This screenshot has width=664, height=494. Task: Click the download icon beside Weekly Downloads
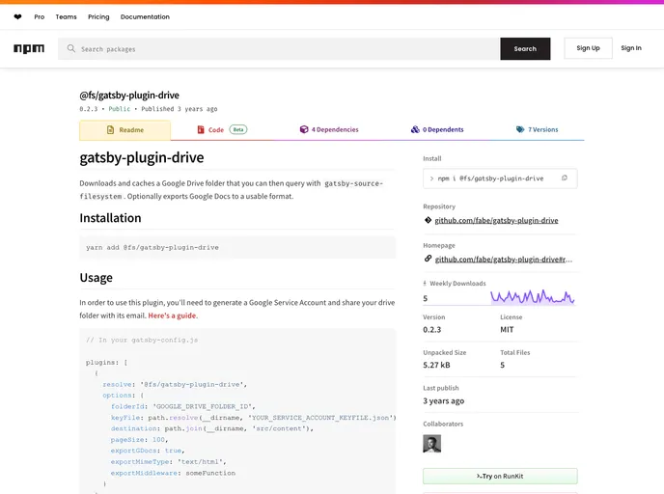425,284
